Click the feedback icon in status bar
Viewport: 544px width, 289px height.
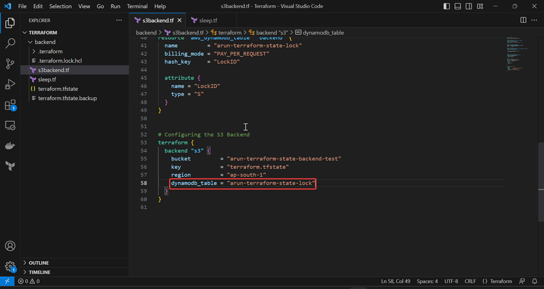pos(522,281)
